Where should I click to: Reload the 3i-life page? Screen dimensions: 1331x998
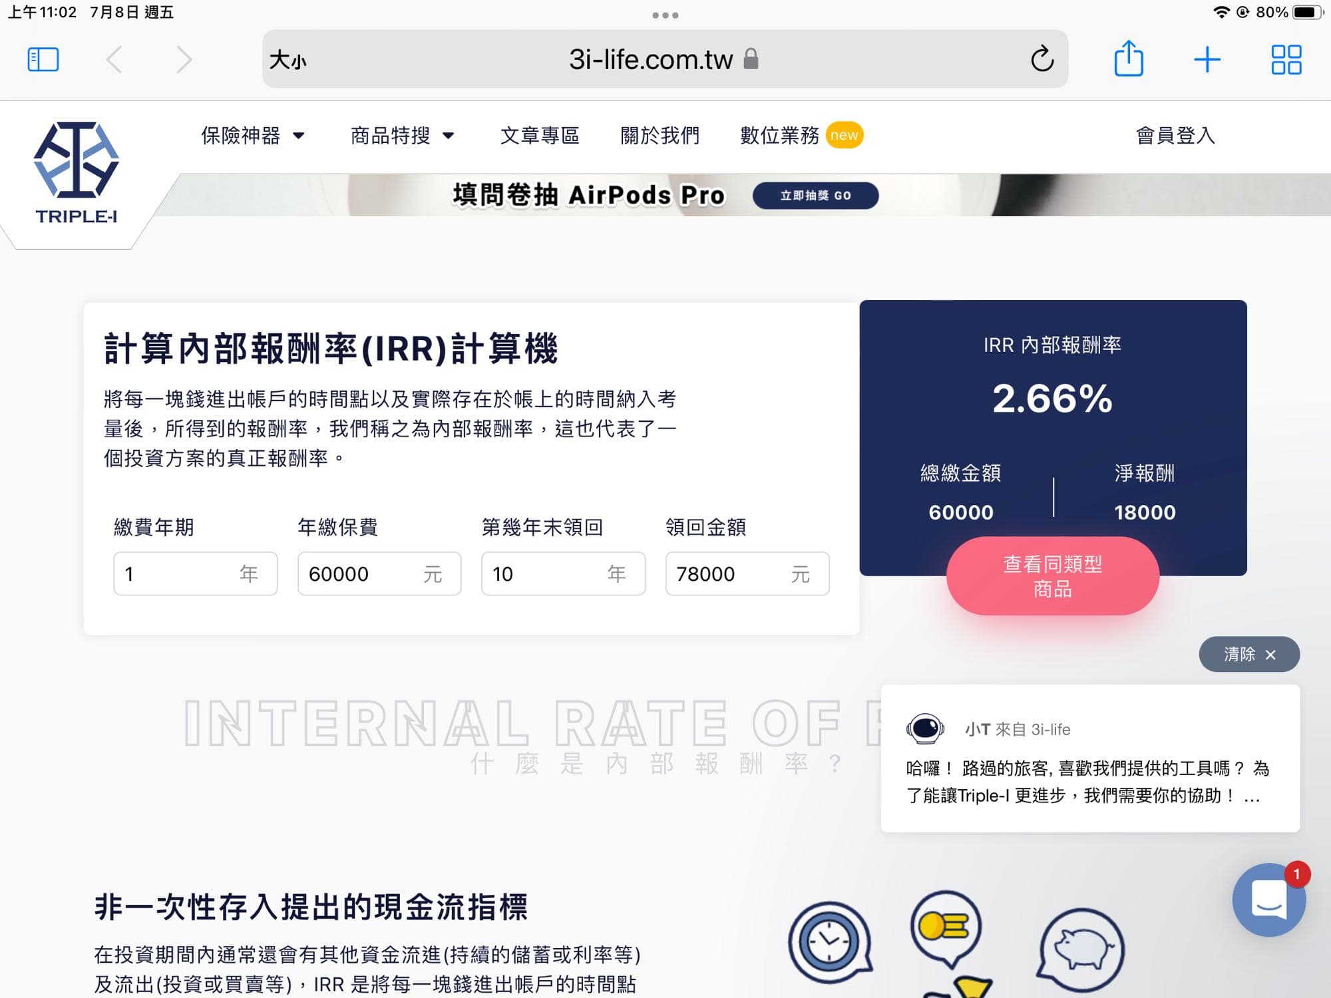(1042, 59)
